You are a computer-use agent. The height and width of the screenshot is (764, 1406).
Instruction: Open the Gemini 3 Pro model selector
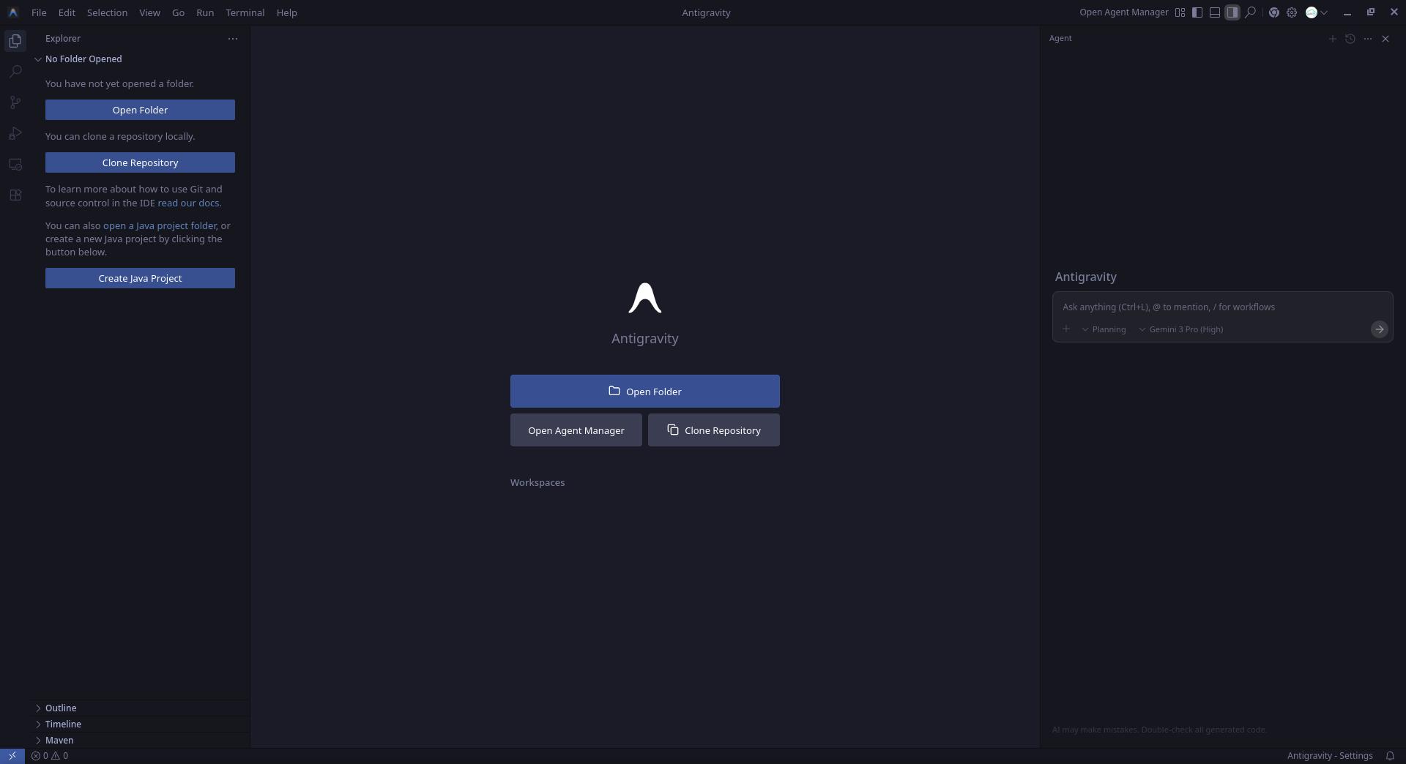(1185, 329)
